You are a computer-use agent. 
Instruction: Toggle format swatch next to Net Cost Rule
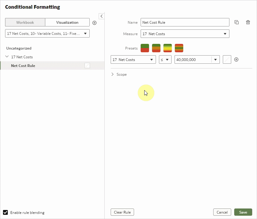pyautogui.click(x=87, y=65)
